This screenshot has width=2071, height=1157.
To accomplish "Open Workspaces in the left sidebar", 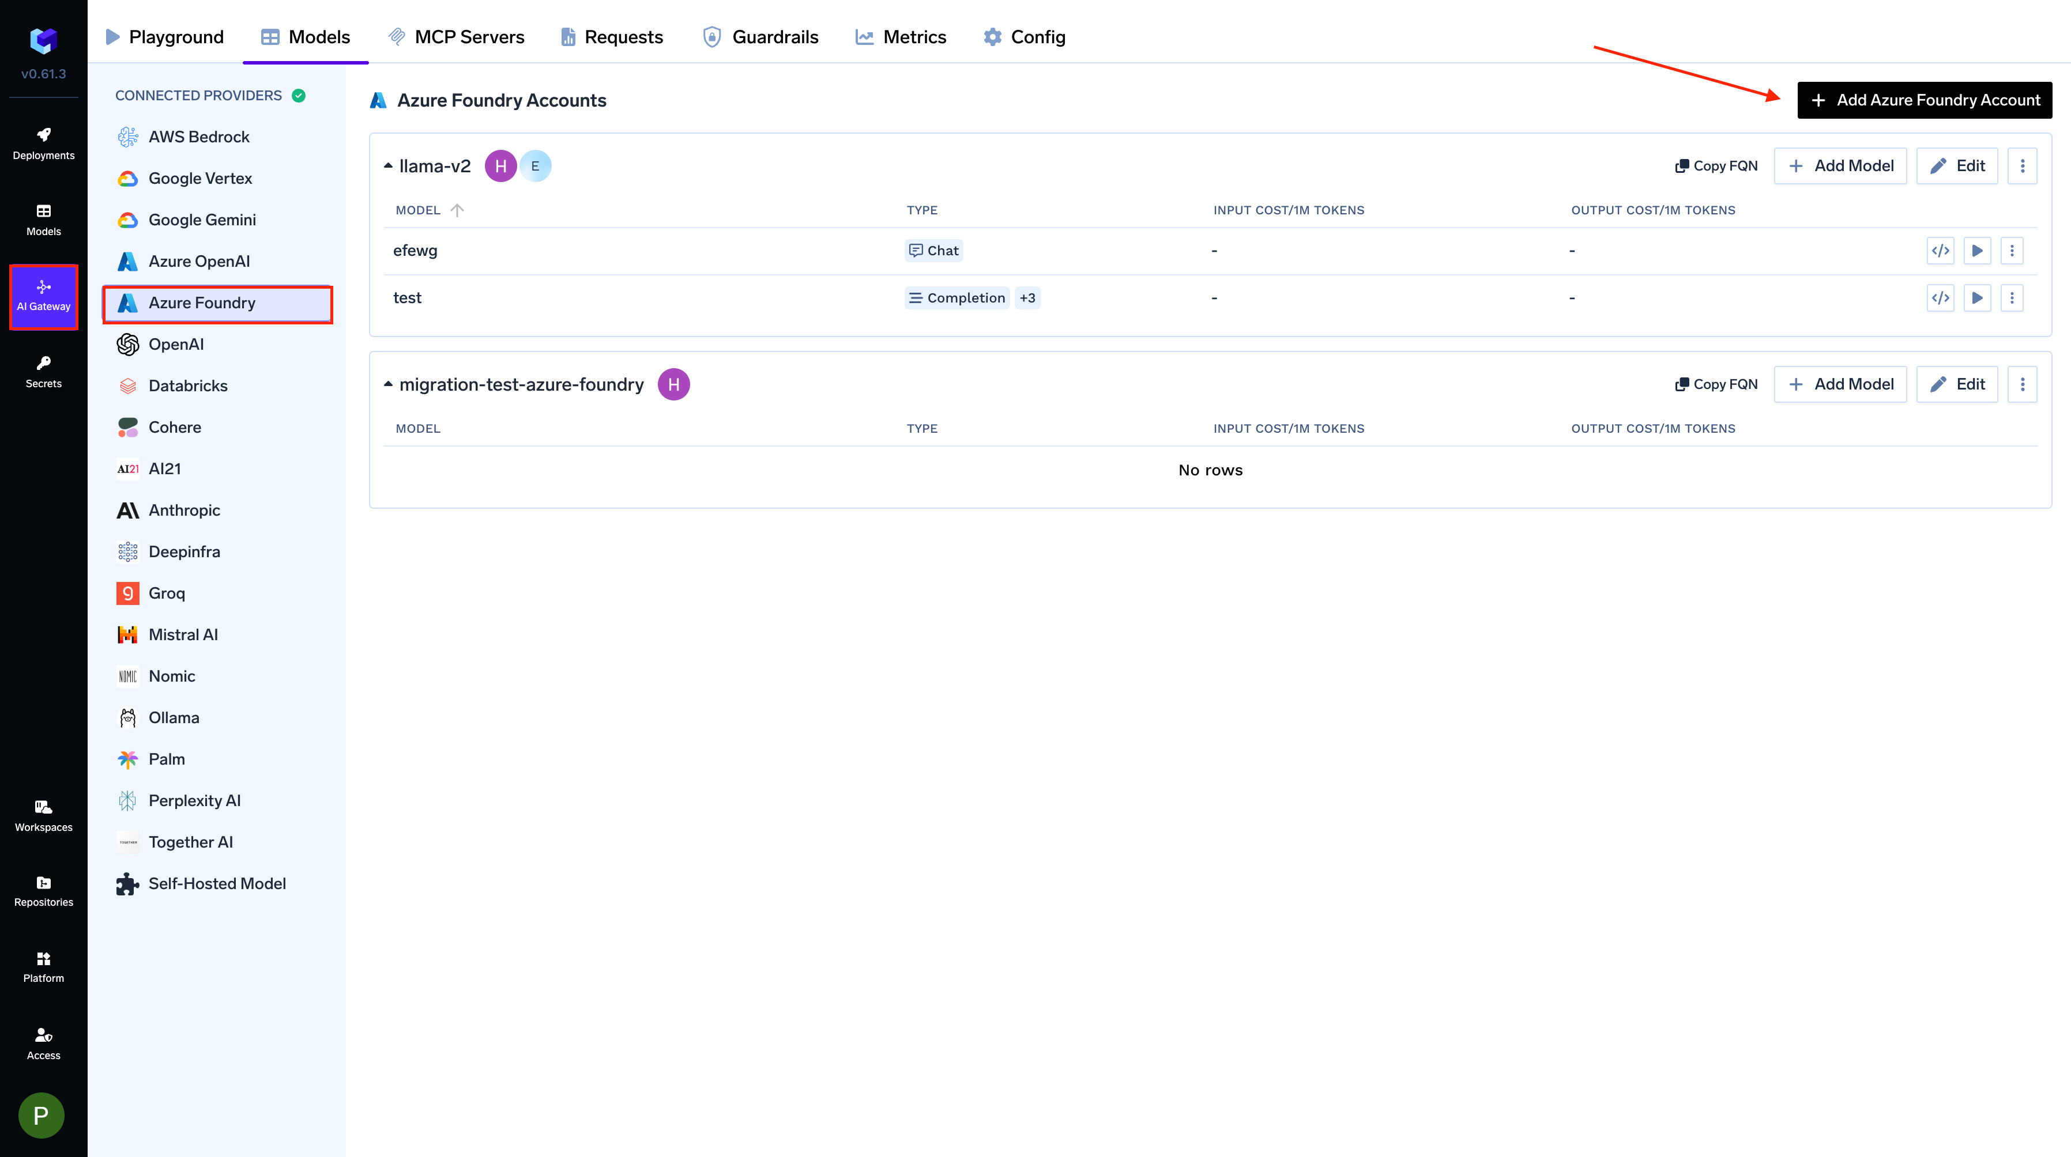I will pyautogui.click(x=43, y=815).
